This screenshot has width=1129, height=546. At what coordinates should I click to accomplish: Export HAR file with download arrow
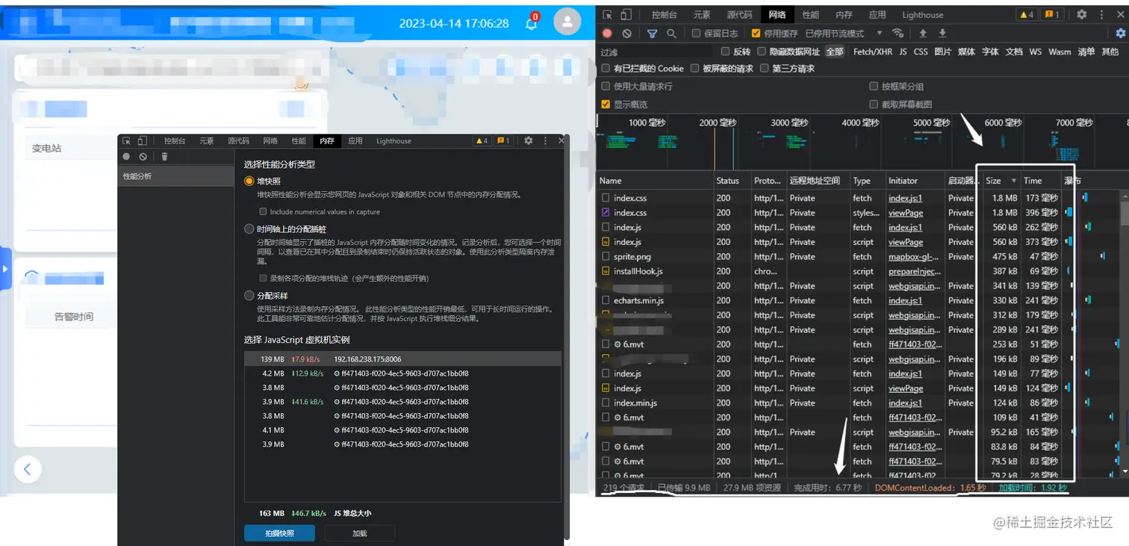[x=942, y=34]
